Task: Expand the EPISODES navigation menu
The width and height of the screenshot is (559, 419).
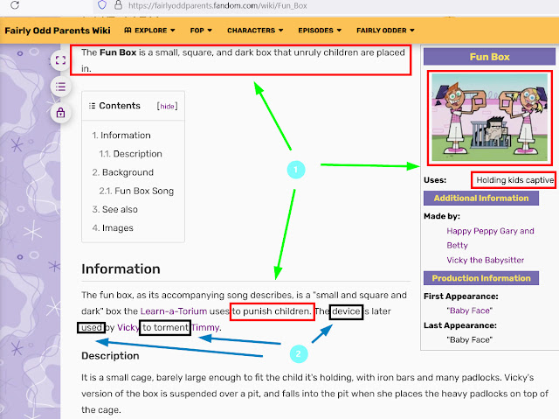Action: [320, 31]
